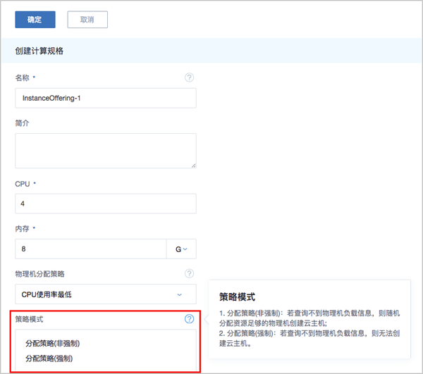Open the memory unit G dropdown
The image size is (423, 374).
pyautogui.click(x=181, y=249)
